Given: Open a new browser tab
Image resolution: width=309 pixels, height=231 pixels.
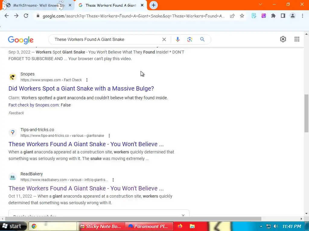Looking at the screenshot, I should 154,5.
